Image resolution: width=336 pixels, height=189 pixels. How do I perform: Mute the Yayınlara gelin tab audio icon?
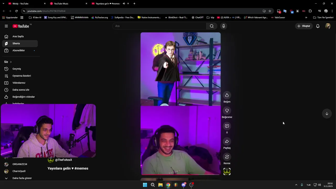tap(124, 4)
